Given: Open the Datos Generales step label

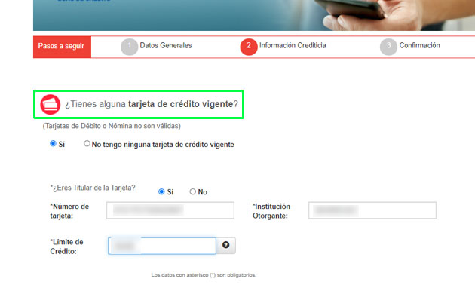Looking at the screenshot, I should 166,45.
